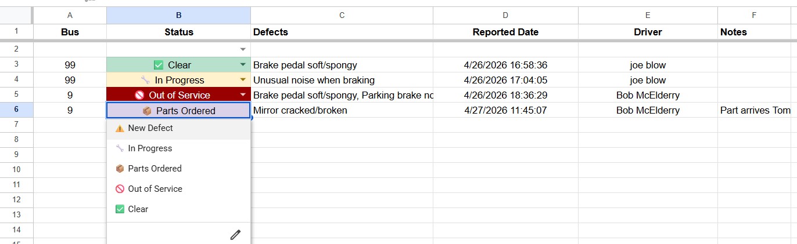Select Out of Service dropdown option
The image size is (797, 244).
point(178,189)
